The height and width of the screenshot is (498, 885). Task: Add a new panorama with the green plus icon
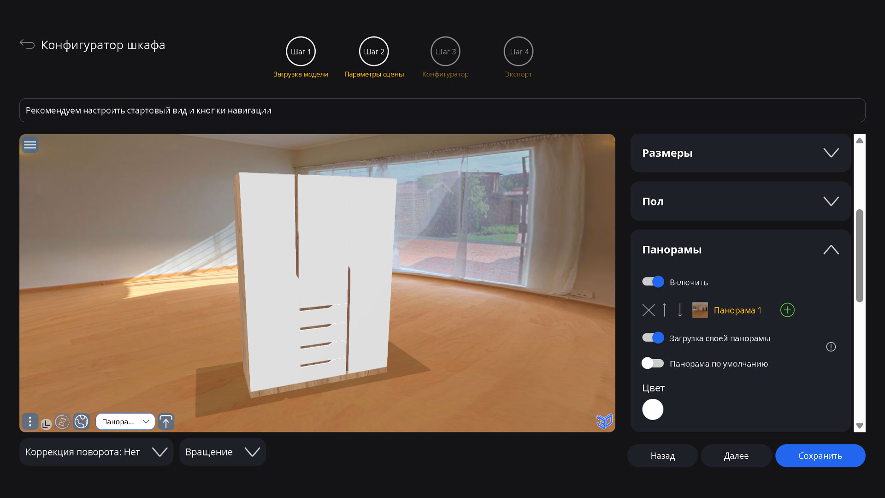787,310
